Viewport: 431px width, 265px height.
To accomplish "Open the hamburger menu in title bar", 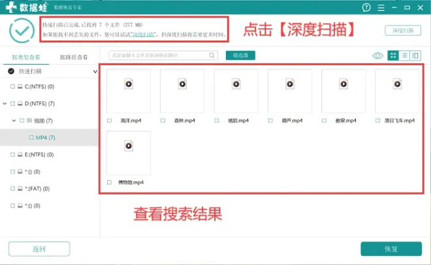I will [381, 8].
